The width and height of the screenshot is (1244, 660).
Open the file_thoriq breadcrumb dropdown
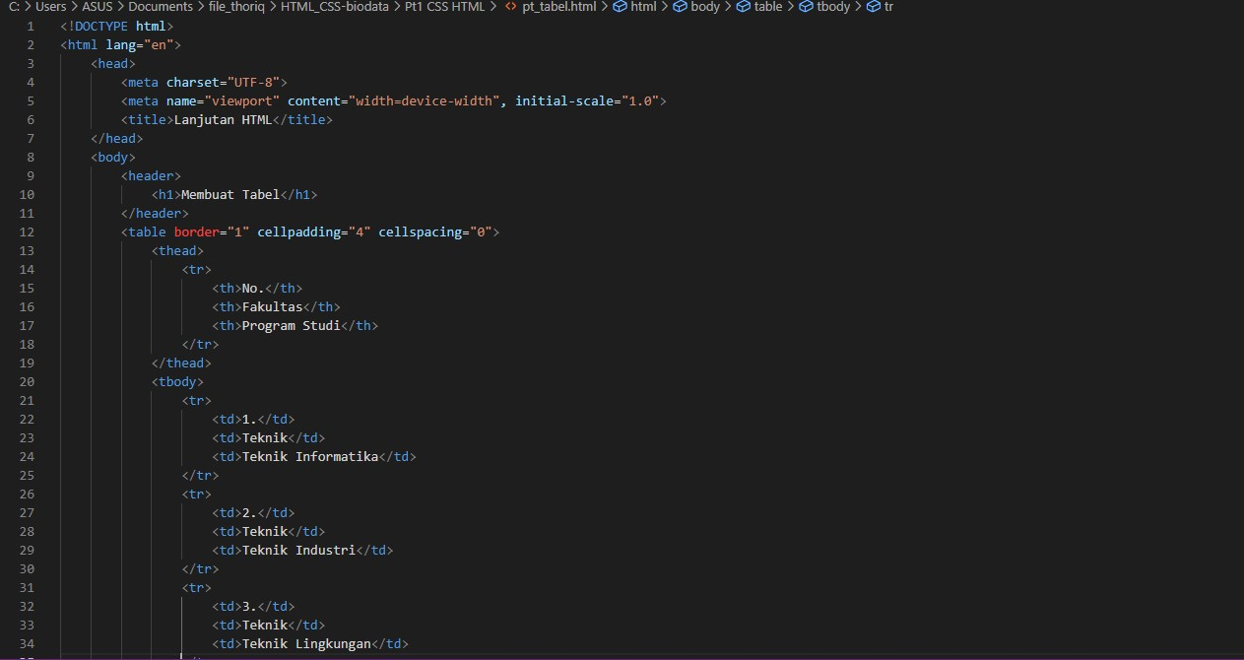pyautogui.click(x=232, y=7)
